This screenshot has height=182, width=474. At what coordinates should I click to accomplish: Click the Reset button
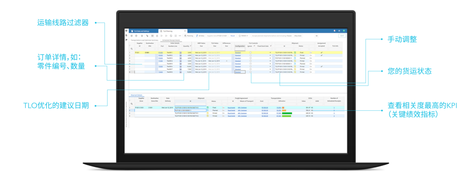[232, 36]
